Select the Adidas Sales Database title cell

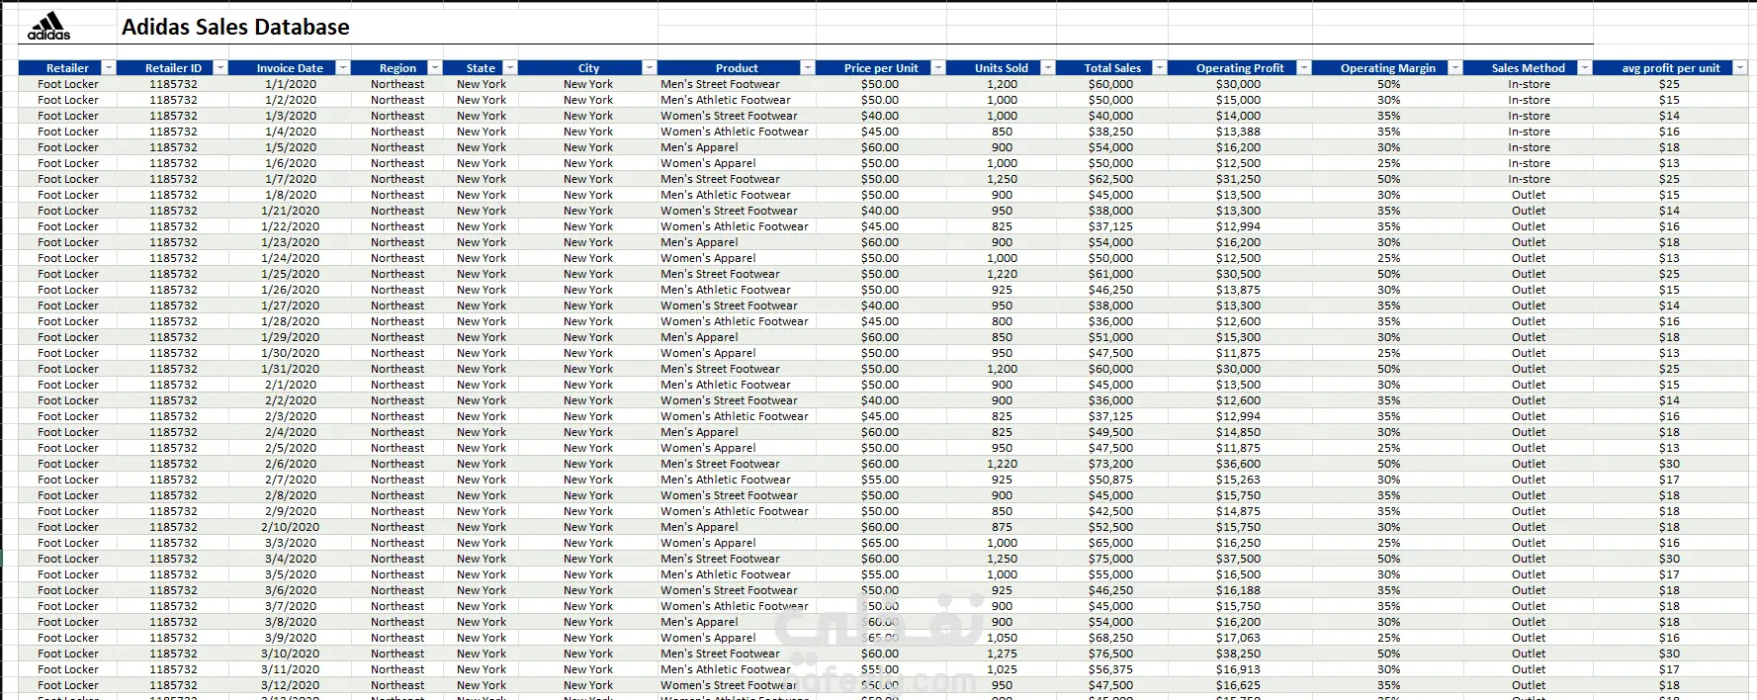pos(235,27)
